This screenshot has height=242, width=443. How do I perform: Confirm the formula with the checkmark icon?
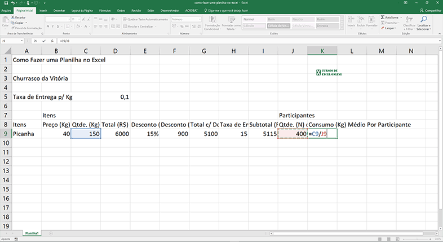44,41
